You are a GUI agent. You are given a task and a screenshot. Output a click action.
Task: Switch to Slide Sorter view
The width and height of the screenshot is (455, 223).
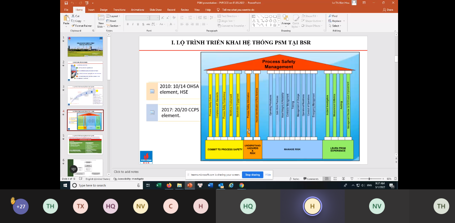[335, 179]
